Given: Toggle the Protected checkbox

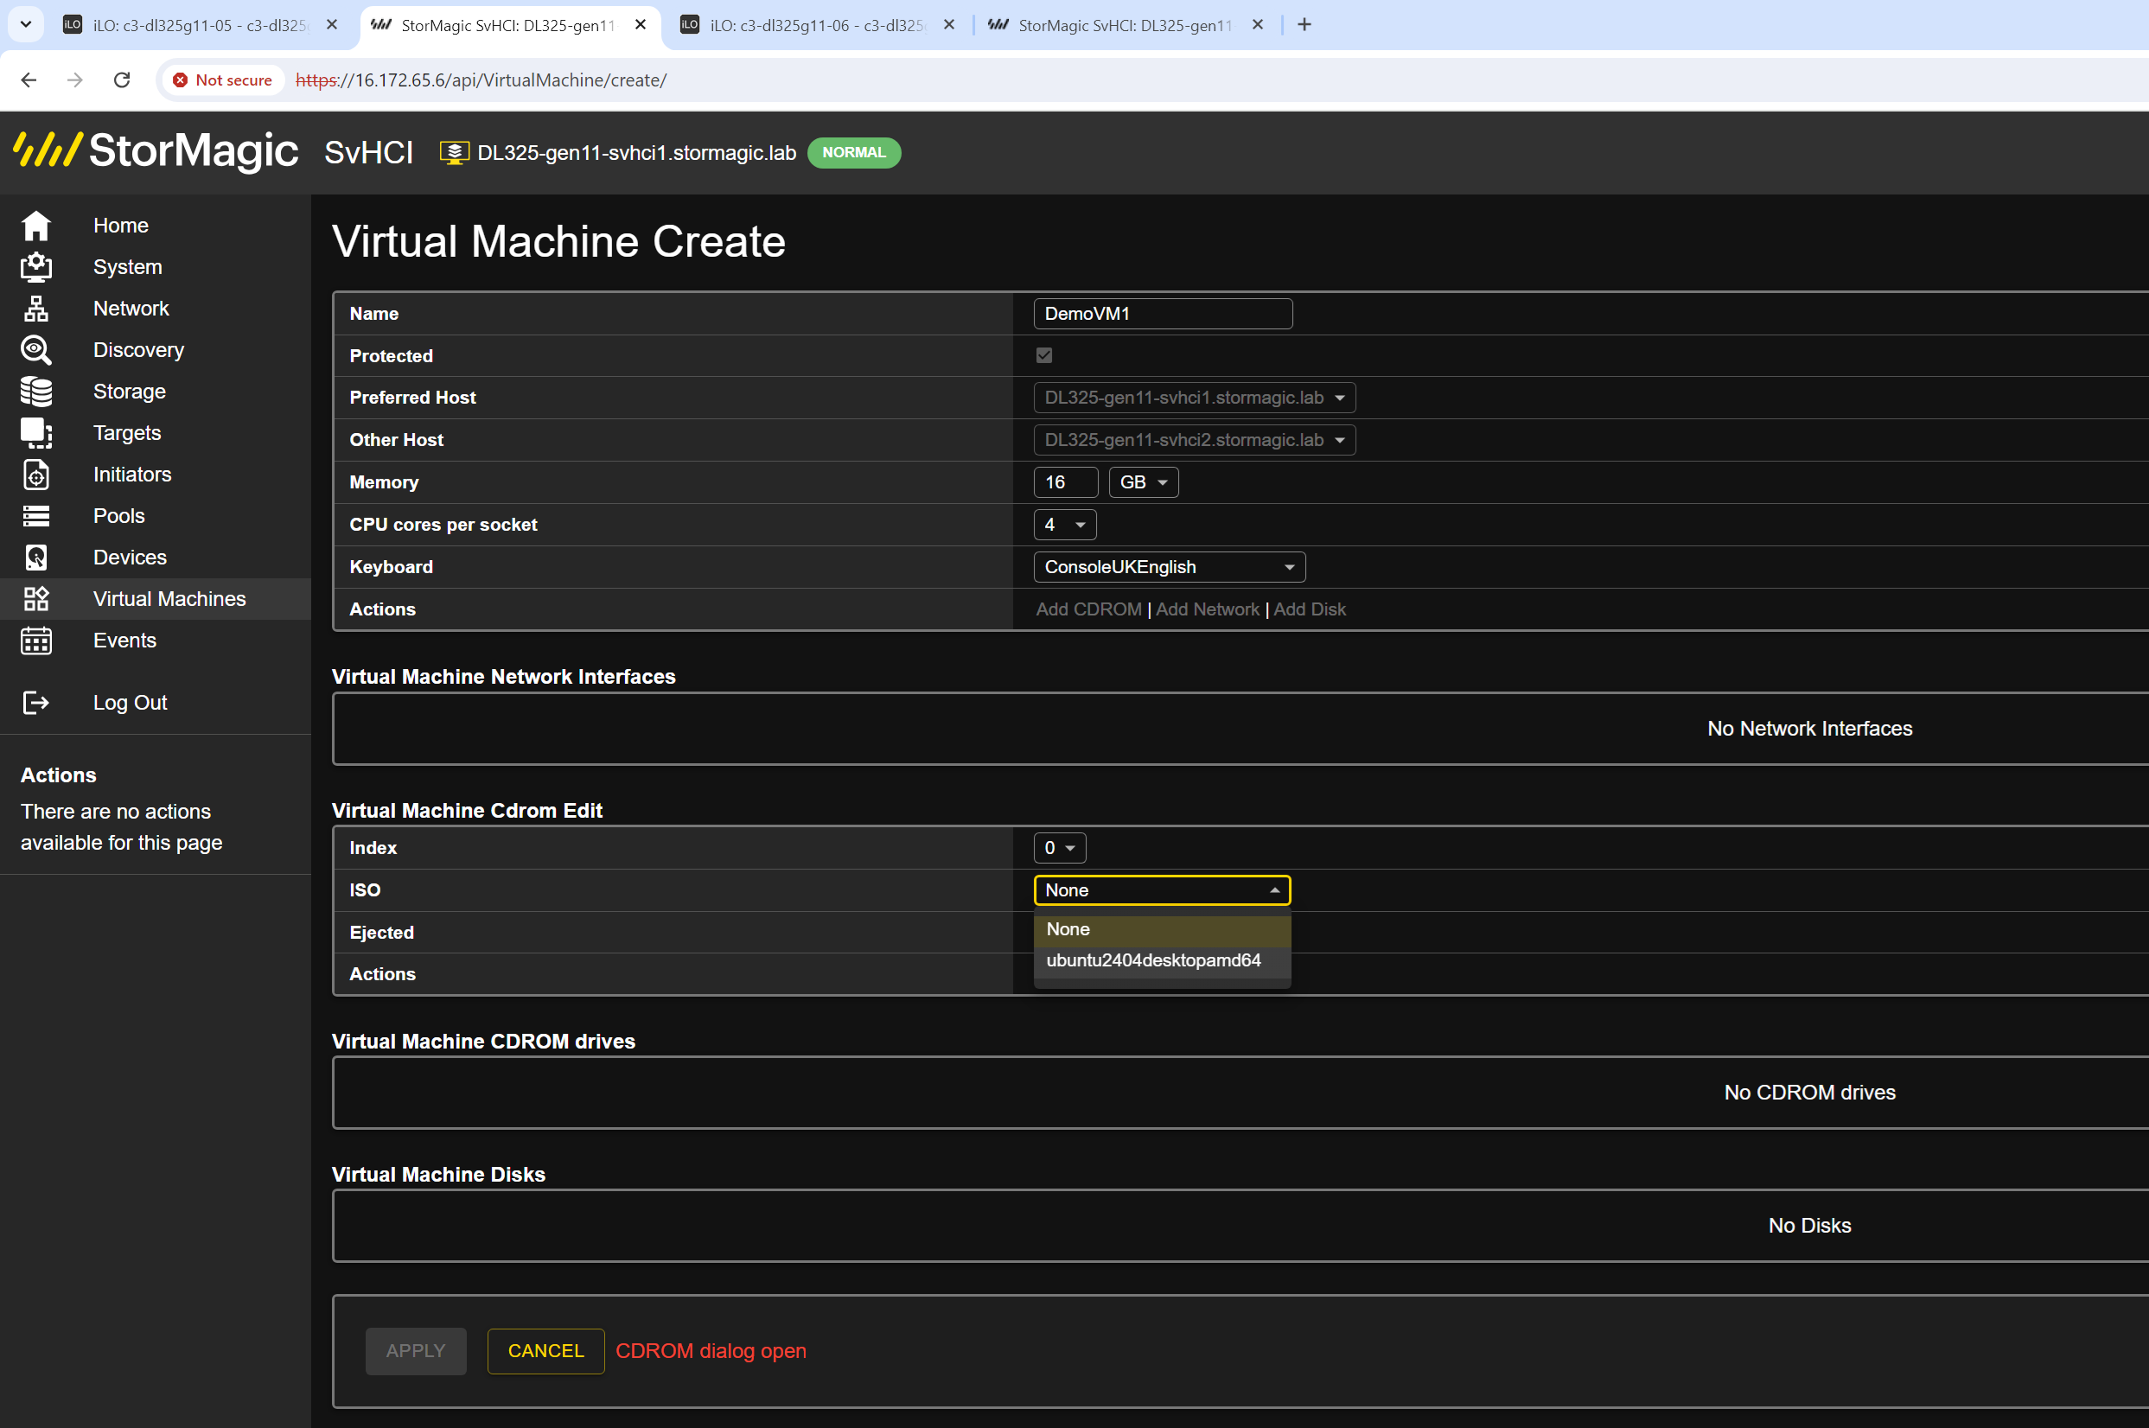Looking at the screenshot, I should point(1044,355).
